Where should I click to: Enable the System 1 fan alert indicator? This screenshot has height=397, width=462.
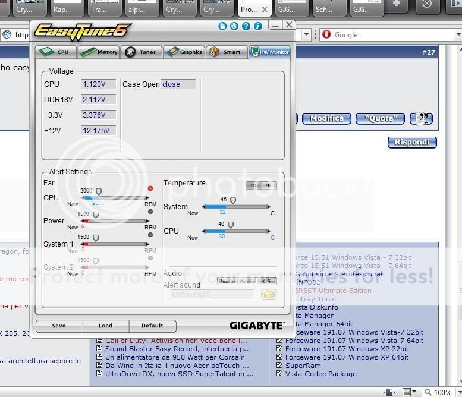tap(150, 235)
